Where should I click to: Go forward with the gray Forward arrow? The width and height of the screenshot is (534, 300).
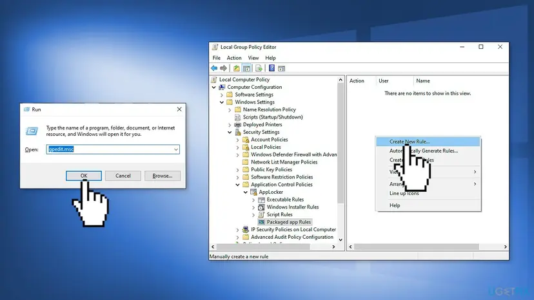[x=223, y=68]
